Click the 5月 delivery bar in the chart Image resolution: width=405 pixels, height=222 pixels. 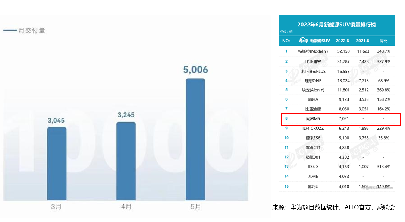point(195,139)
